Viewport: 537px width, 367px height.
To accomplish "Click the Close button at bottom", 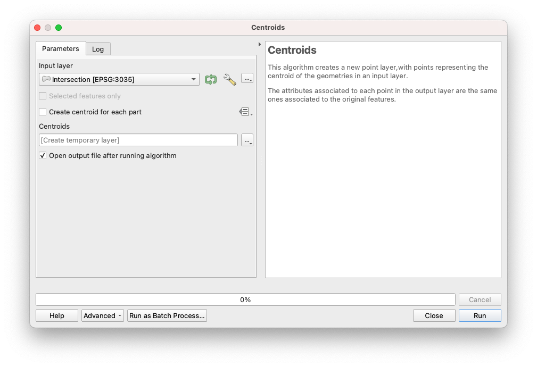I will click(x=434, y=315).
